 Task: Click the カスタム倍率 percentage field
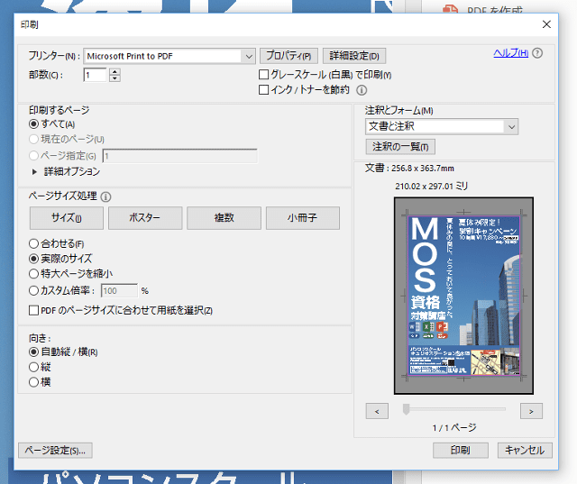coord(119,291)
